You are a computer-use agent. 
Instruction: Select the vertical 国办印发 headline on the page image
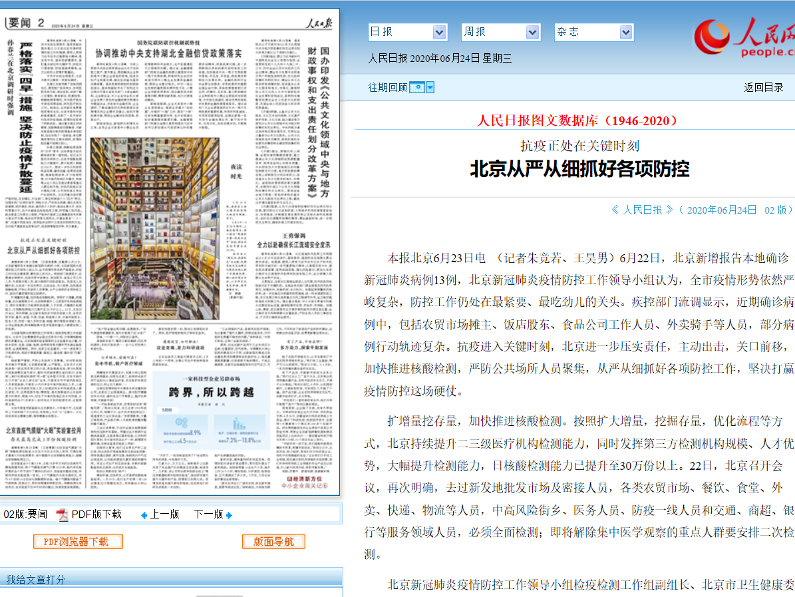[319, 122]
